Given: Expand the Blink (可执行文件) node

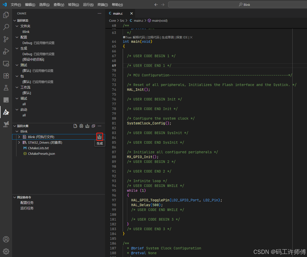Looking at the screenshot, I should pos(19,137).
